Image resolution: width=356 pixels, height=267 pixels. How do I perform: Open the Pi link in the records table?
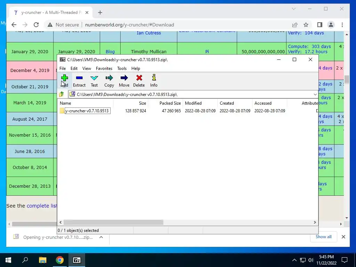click(x=207, y=51)
